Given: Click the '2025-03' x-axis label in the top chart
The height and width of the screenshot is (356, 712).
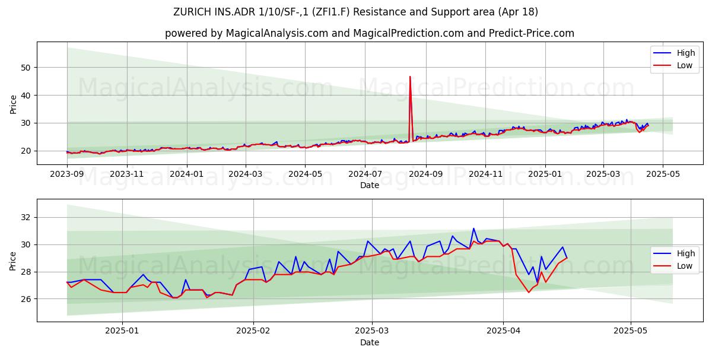Looking at the screenshot, I should 603,174.
